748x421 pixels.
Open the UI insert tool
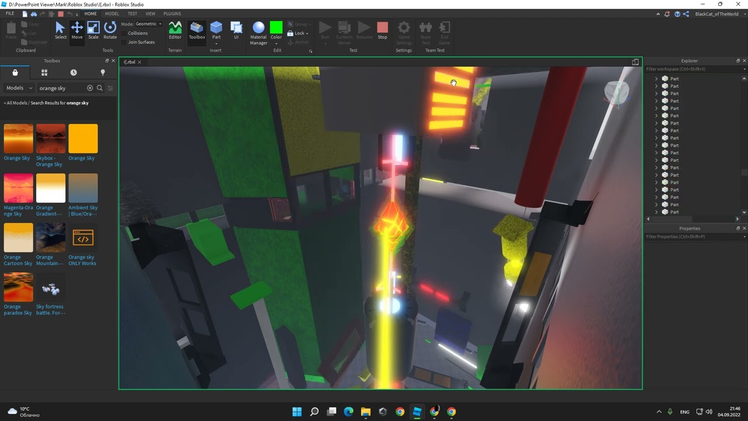coord(236,30)
